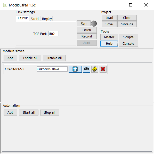The width and height of the screenshot is (154, 154).
Task: Add a new Modbus slave
Action: tap(10, 58)
